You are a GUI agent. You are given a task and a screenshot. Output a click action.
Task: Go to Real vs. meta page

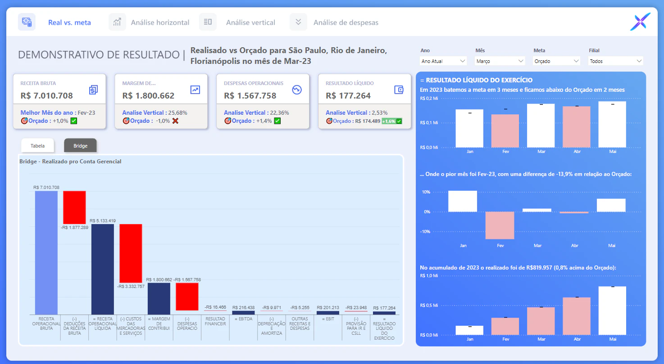(x=69, y=22)
